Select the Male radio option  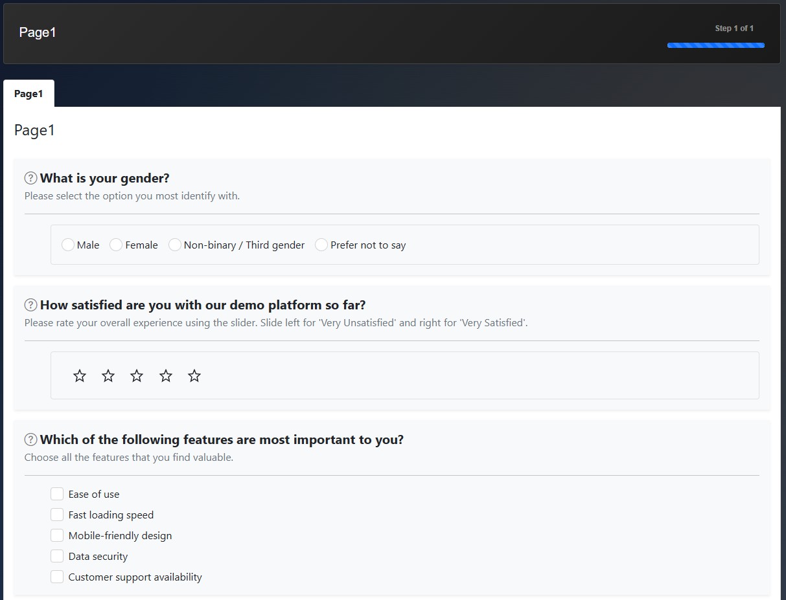pos(68,245)
